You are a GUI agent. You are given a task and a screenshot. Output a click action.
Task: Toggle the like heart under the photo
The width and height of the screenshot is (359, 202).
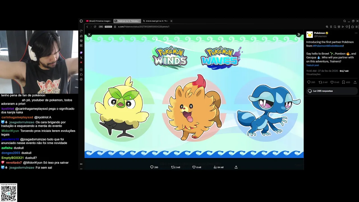[x=194, y=167]
